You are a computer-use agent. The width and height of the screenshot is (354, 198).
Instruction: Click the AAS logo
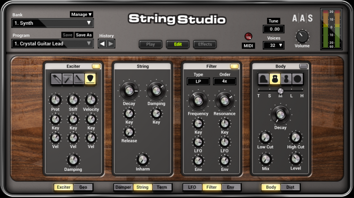coord(303,18)
